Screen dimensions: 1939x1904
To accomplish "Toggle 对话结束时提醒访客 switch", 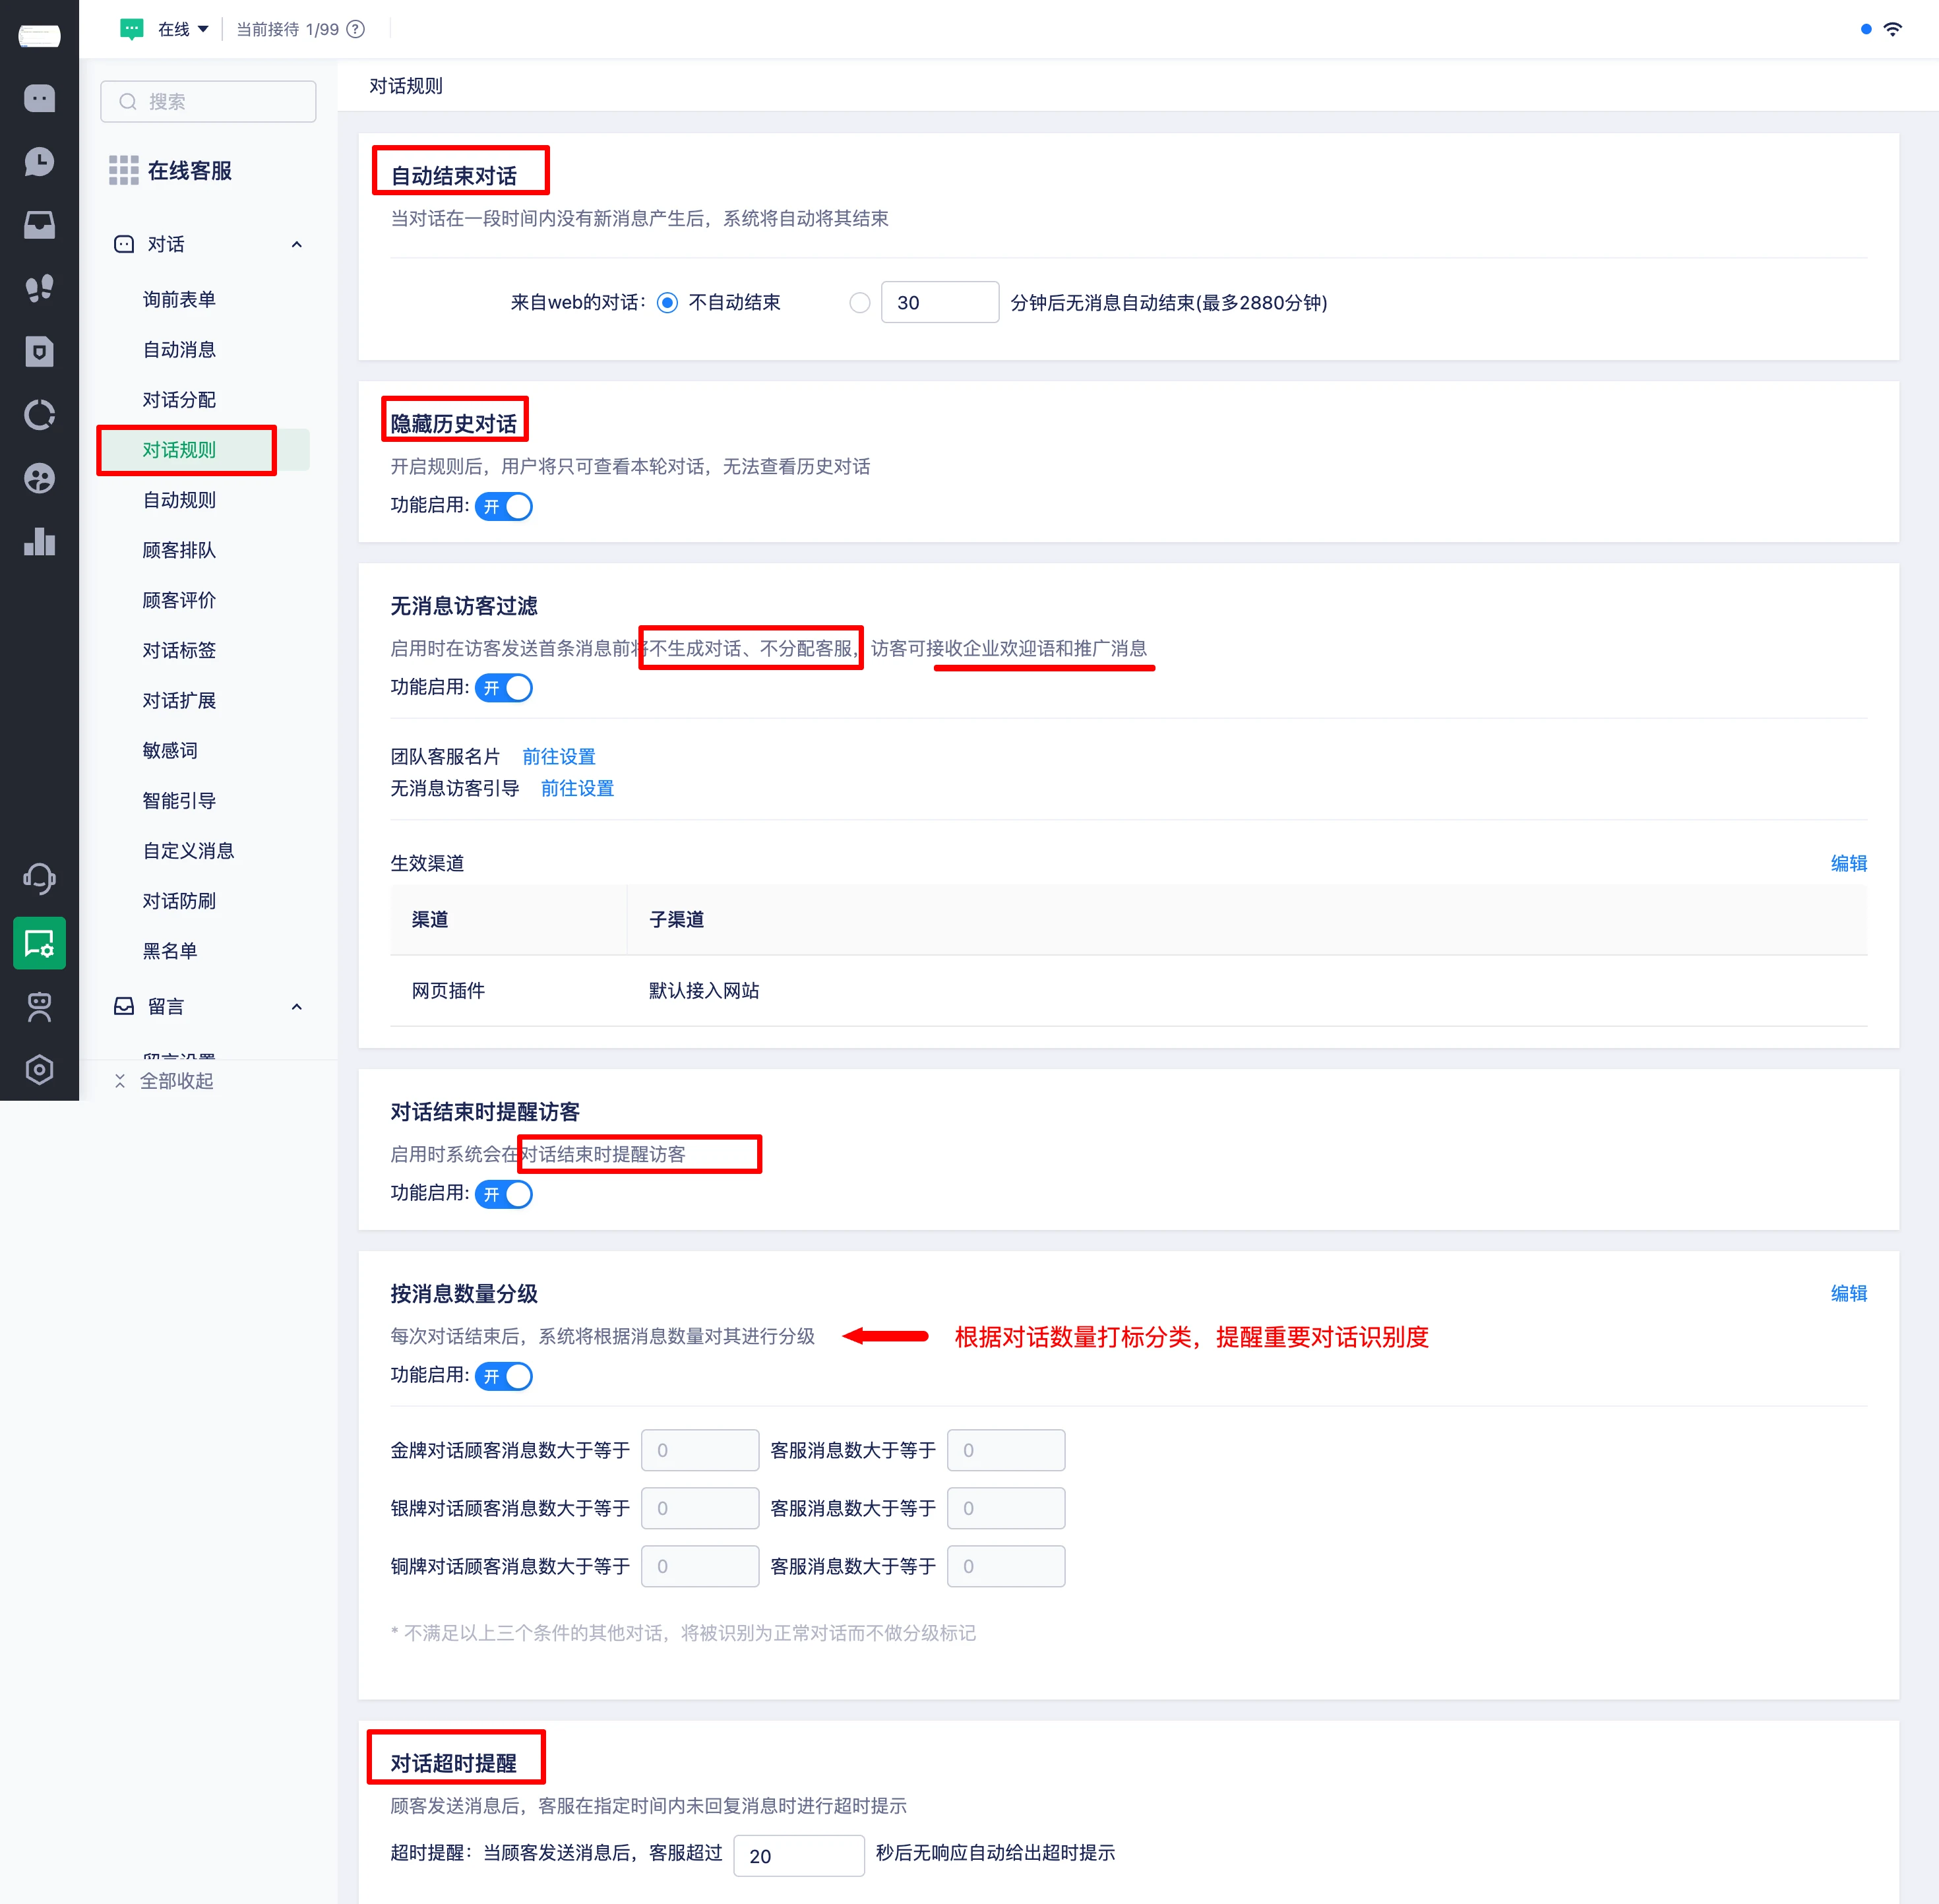I will [x=504, y=1194].
